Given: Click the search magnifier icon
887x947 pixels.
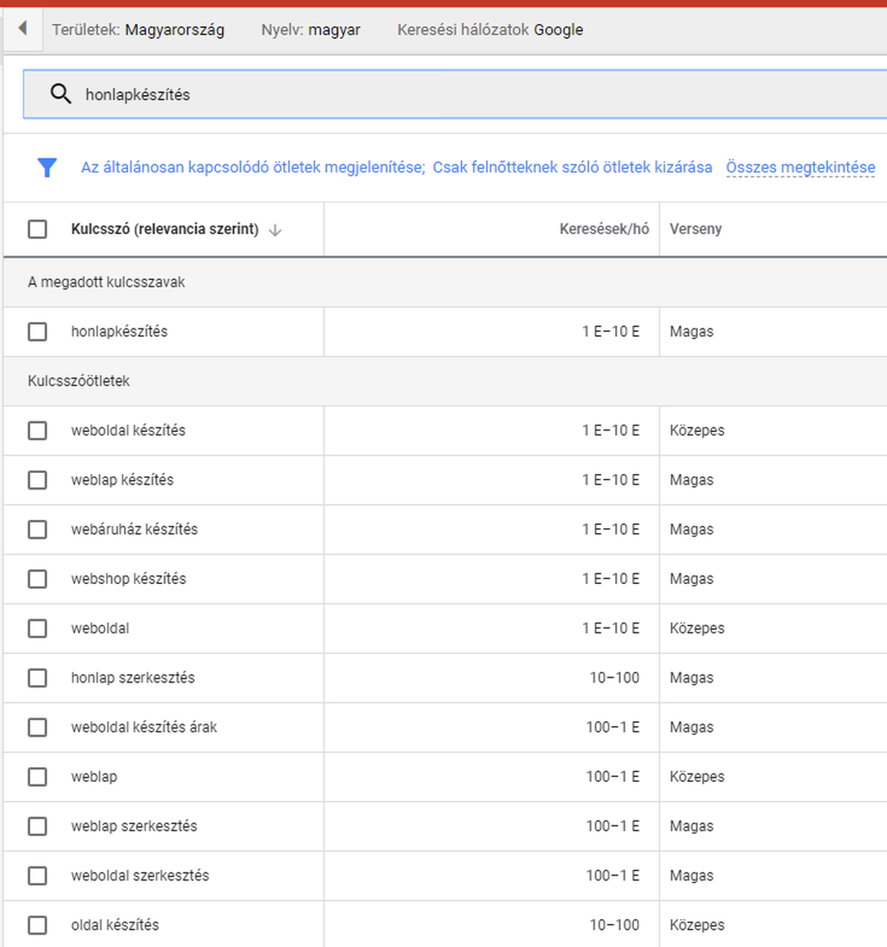Looking at the screenshot, I should point(61,94).
